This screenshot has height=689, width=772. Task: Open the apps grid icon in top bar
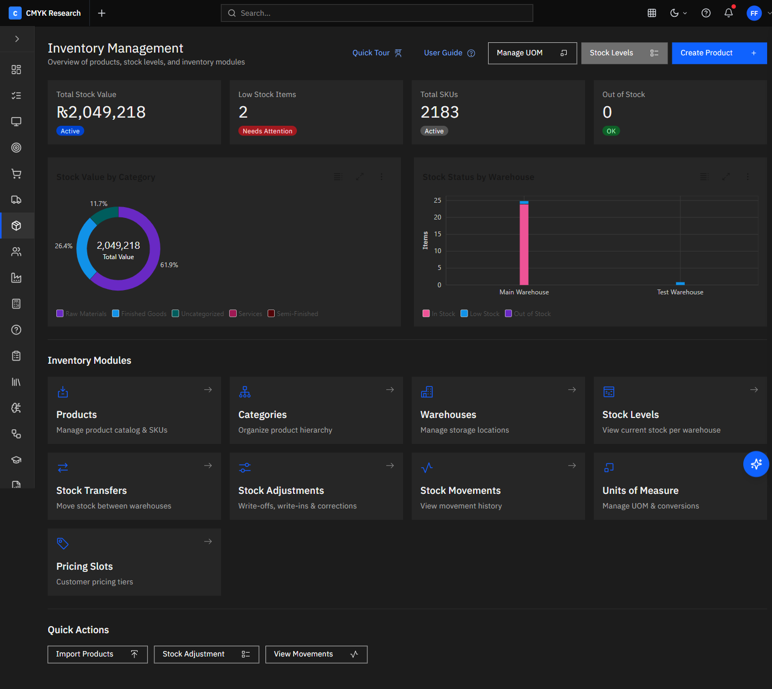point(652,13)
